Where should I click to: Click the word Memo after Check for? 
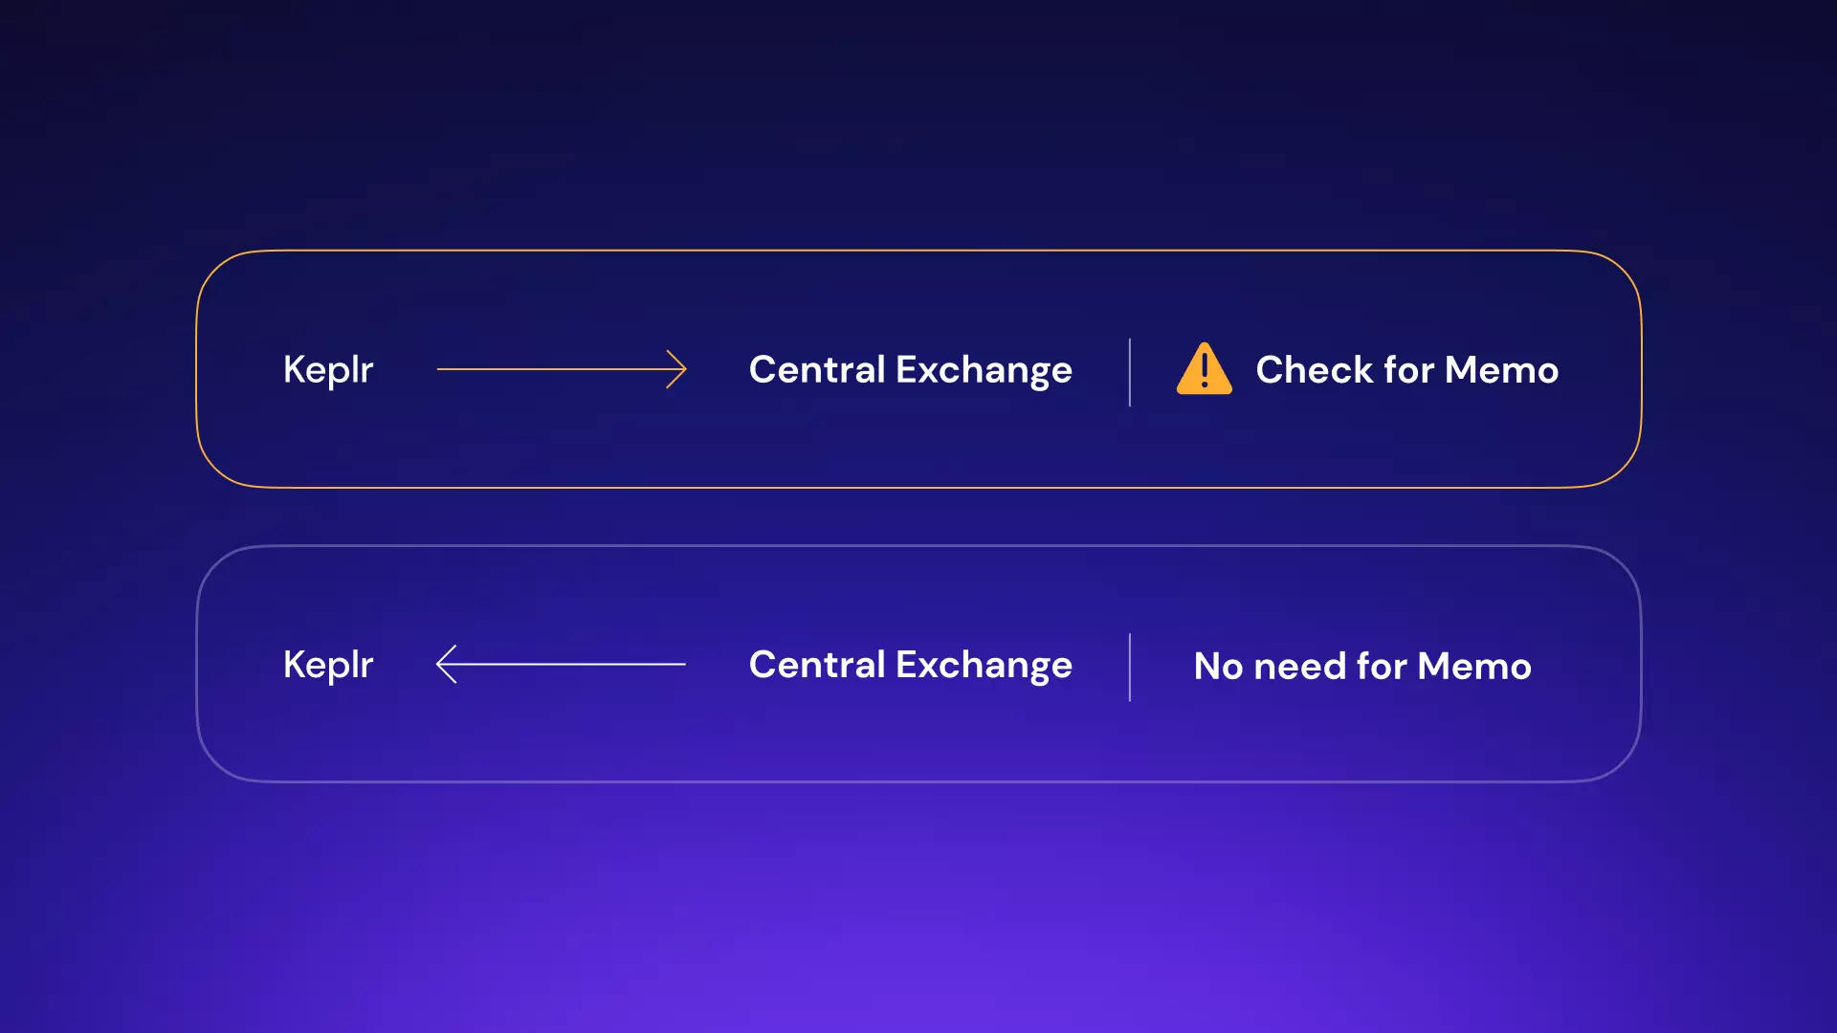1501,369
